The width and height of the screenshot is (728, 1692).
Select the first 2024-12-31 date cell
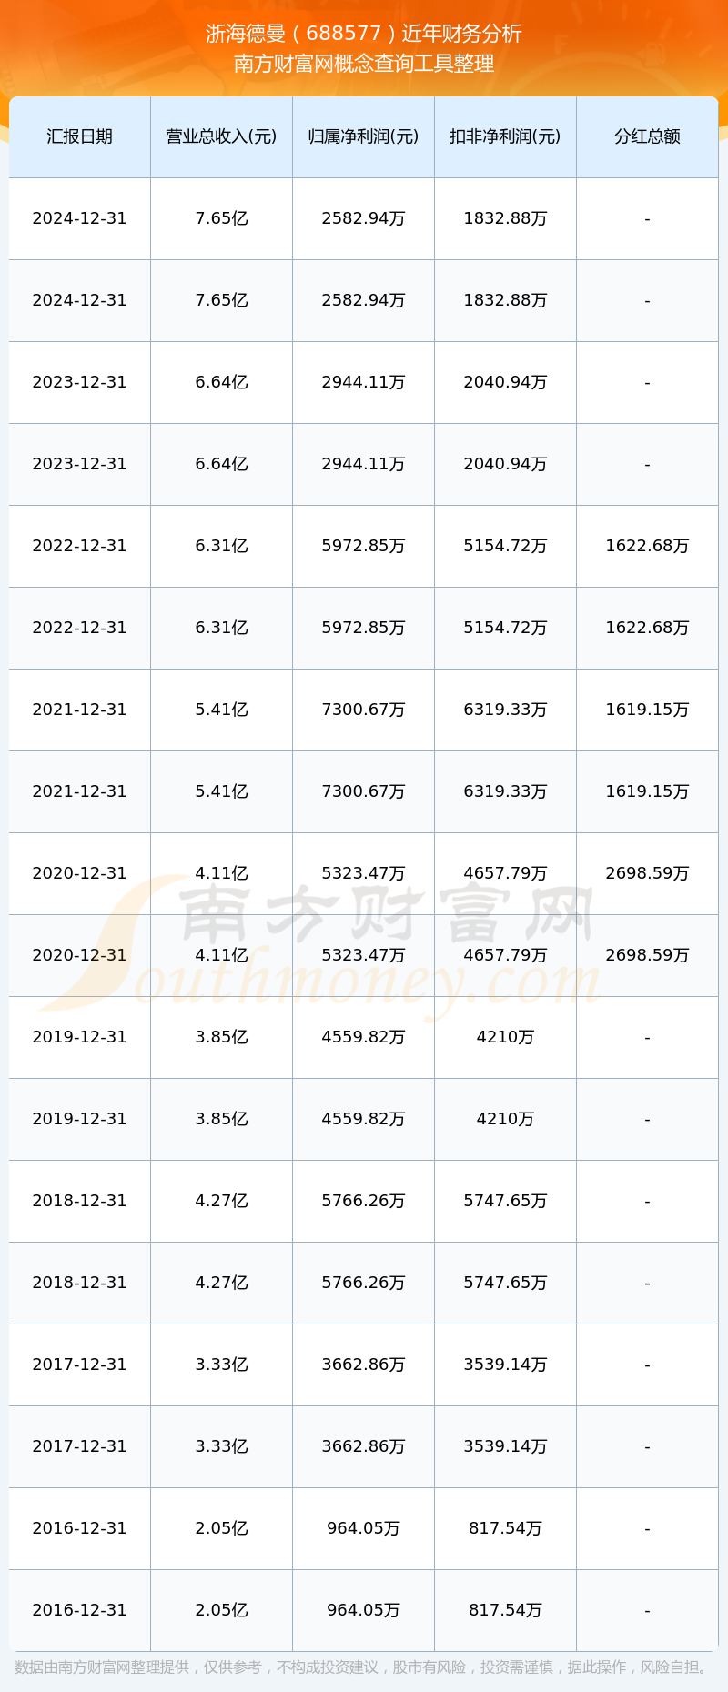pos(80,218)
